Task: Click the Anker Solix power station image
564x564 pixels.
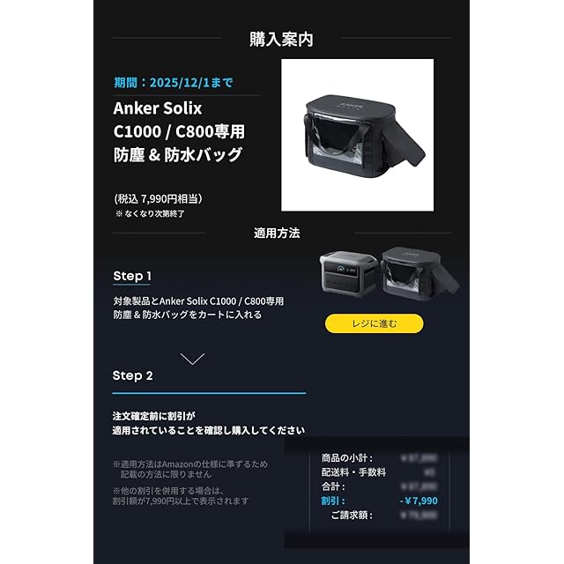Action: tap(349, 273)
